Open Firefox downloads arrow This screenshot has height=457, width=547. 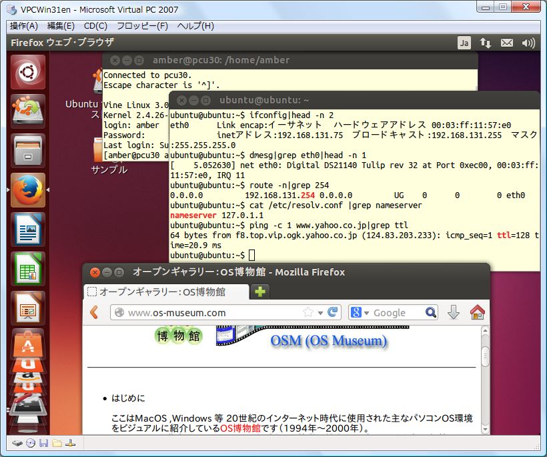pos(454,312)
